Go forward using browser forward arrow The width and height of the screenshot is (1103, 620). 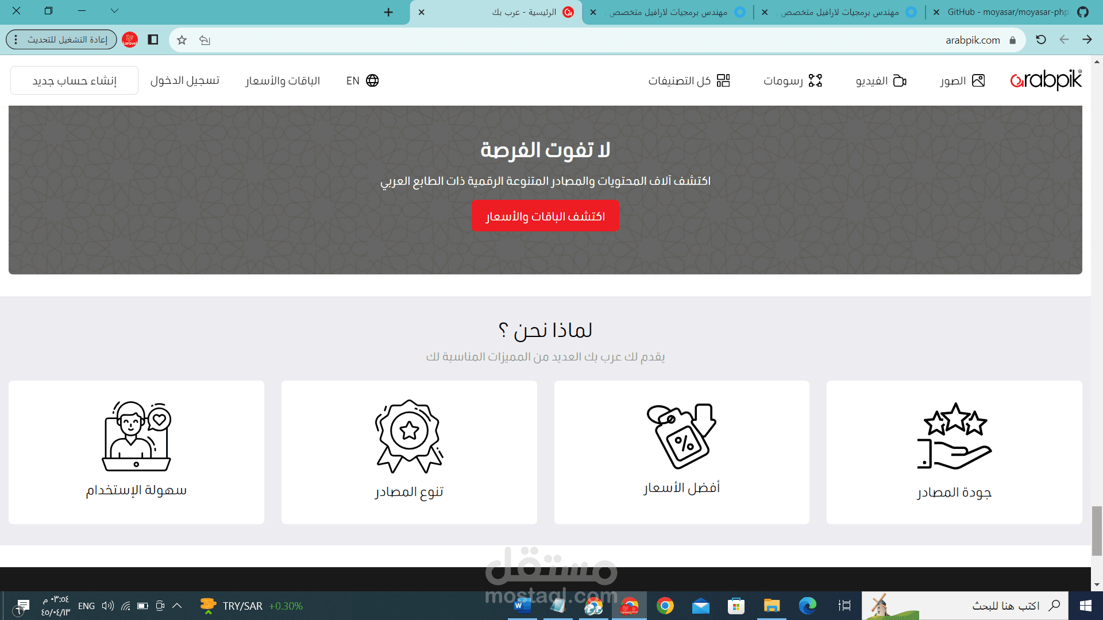(x=1087, y=40)
